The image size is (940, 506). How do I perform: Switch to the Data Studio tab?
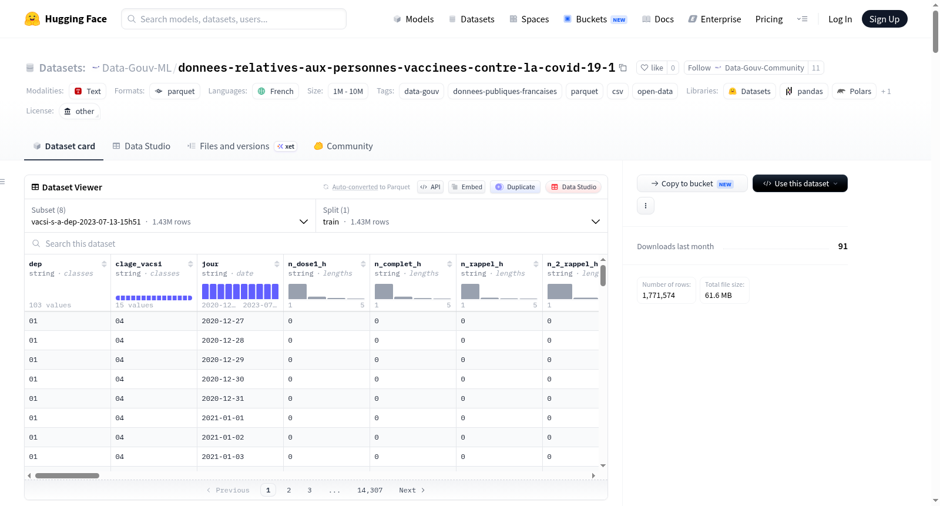(x=142, y=146)
